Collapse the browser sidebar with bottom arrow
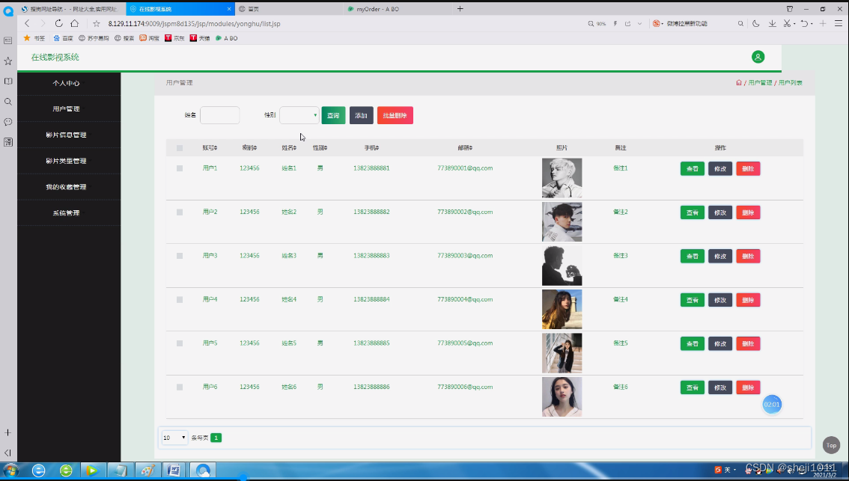Screen dimensions: 849x481 (x=8, y=453)
